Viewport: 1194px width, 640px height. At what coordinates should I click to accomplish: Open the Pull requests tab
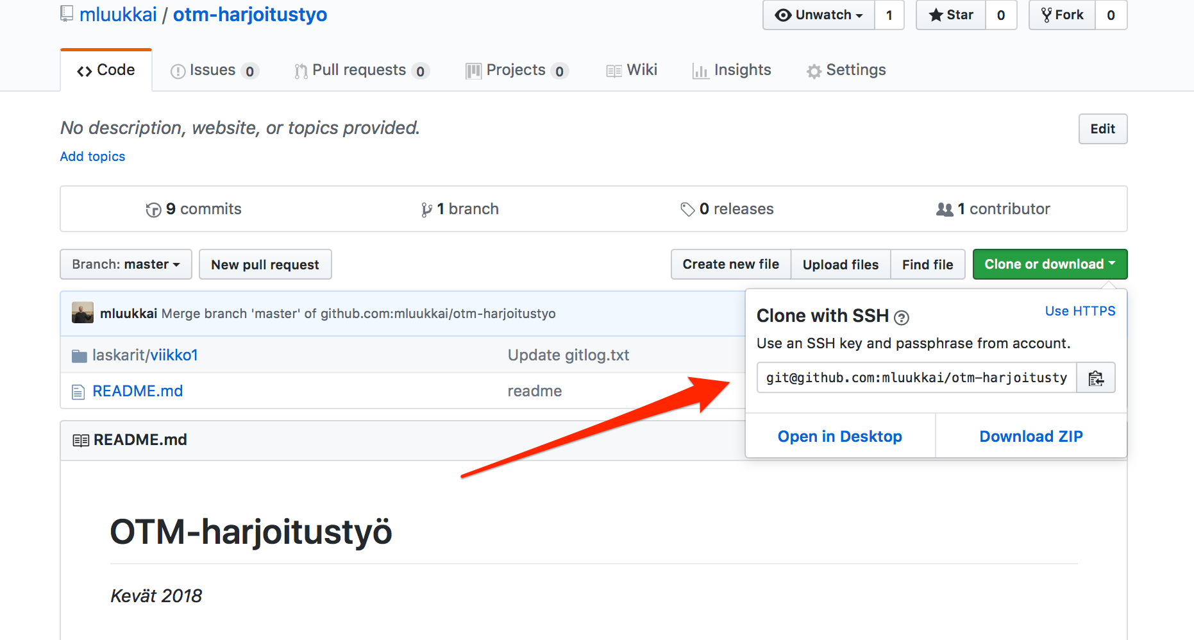pos(362,70)
